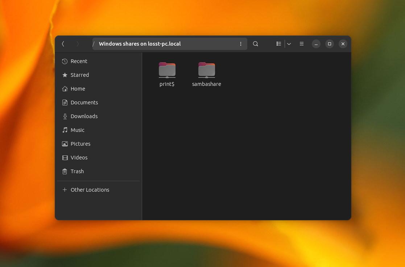Select Recent in the sidebar
Screen dimensions: 405x267
tap(79, 61)
